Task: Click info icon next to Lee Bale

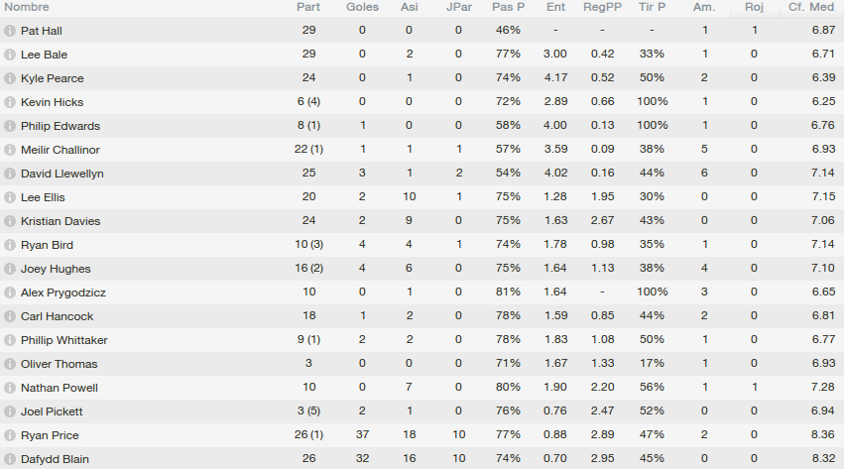Action: pyautogui.click(x=10, y=55)
